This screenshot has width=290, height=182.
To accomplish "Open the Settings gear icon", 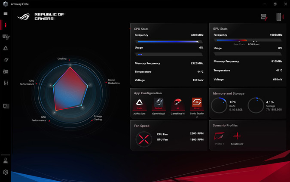I will pyautogui.click(x=6, y=172).
